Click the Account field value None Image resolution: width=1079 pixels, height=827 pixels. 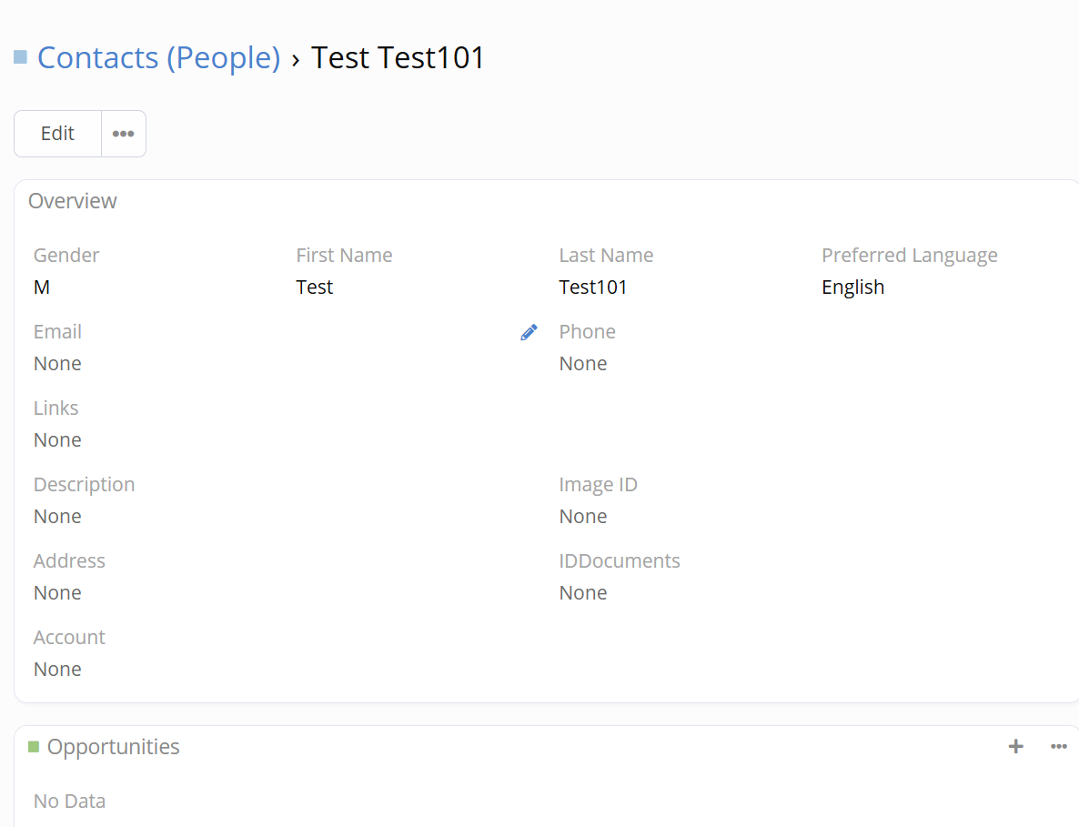pos(57,670)
